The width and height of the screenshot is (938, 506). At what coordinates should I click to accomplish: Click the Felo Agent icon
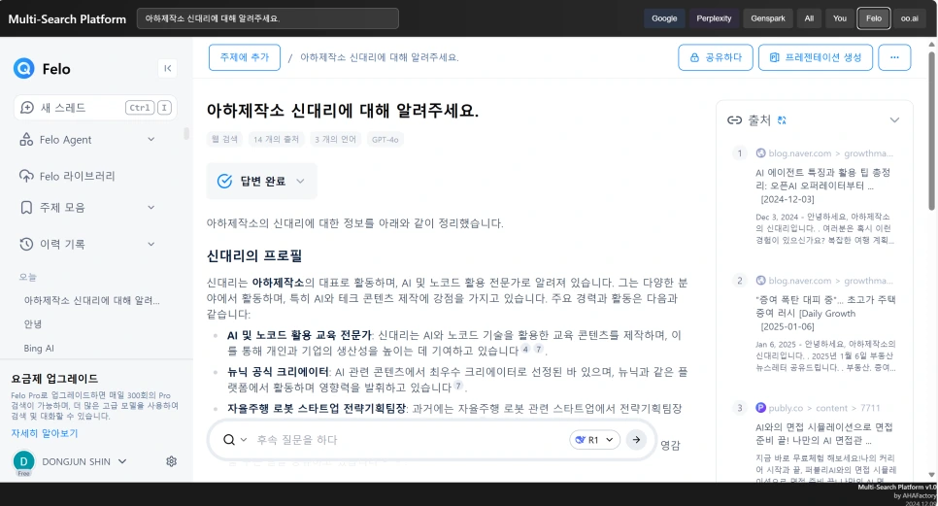click(26, 139)
